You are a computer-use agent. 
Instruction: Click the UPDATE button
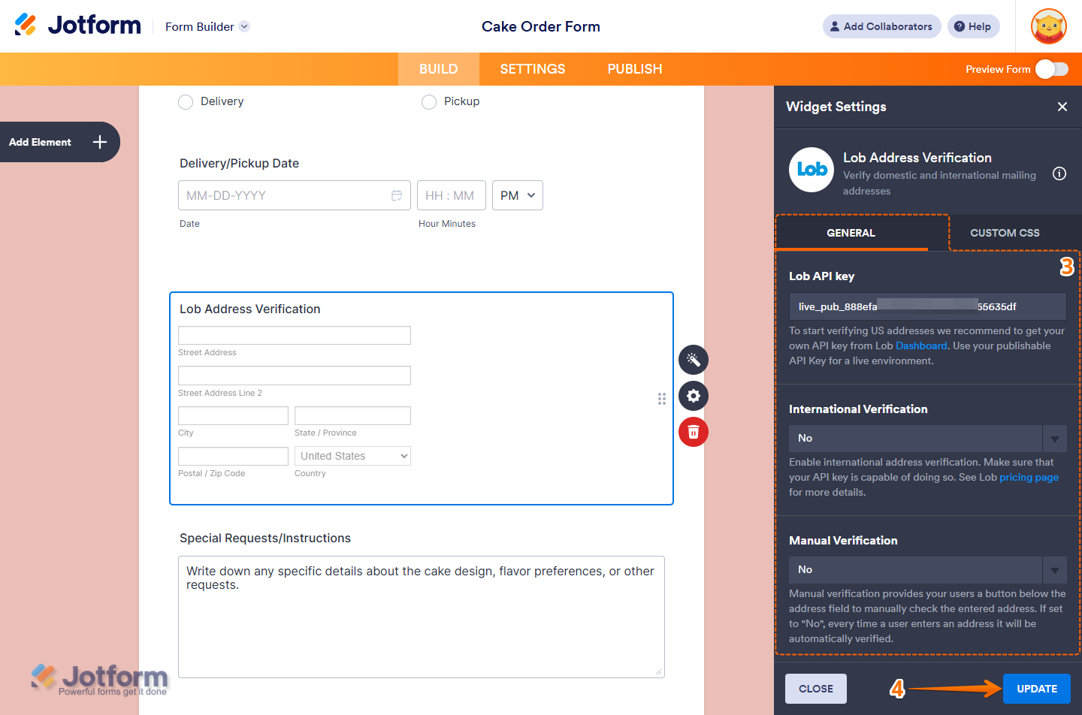pyautogui.click(x=1036, y=688)
